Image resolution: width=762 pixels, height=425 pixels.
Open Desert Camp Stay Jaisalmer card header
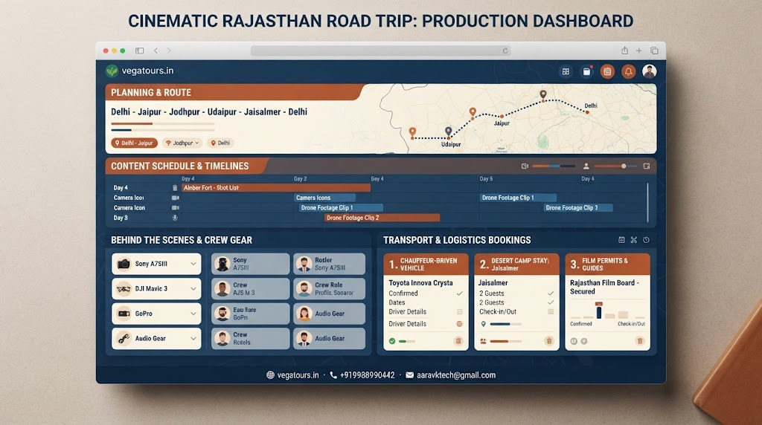click(x=516, y=265)
